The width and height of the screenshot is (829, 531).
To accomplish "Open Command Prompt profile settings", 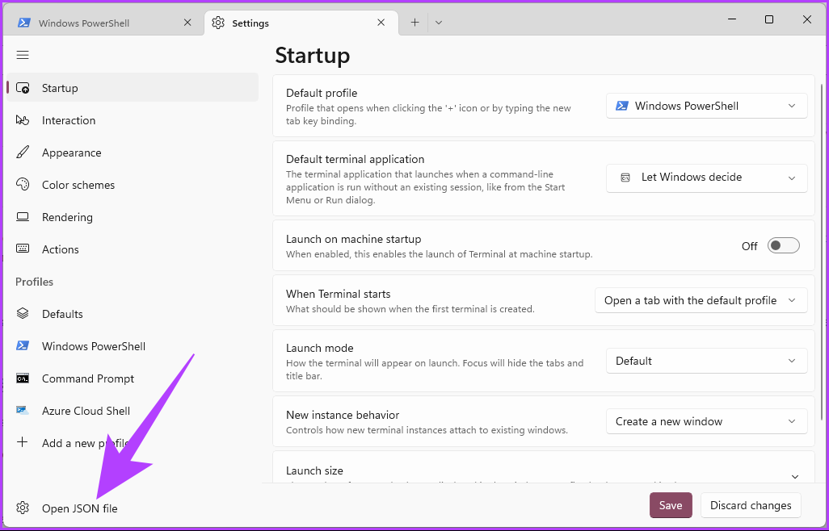I will click(x=133, y=378).
